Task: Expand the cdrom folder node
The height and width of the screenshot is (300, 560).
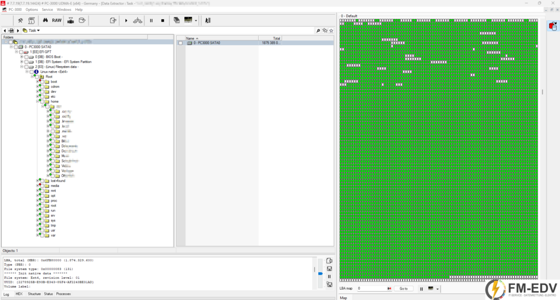Action: (x=37, y=87)
